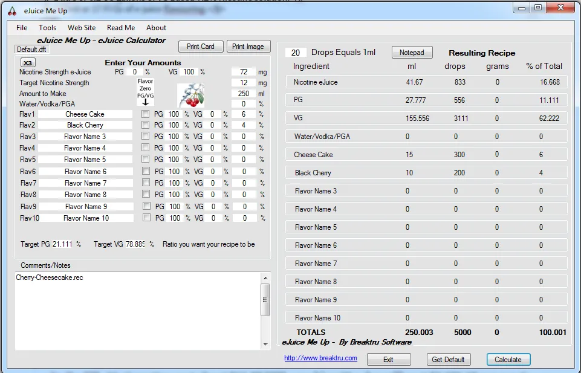Image resolution: width=581 pixels, height=373 pixels.
Task: Click the Flavor Name 5 result row label
Action: (316, 227)
